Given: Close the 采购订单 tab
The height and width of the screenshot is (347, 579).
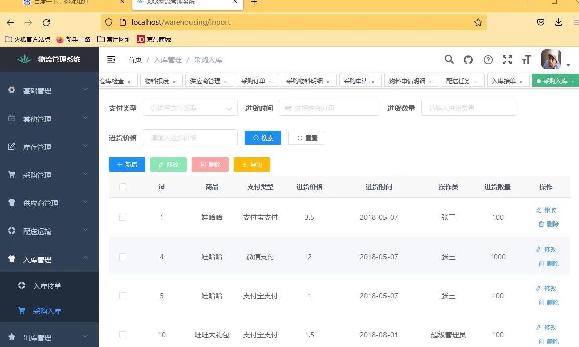Looking at the screenshot, I should (x=271, y=82).
